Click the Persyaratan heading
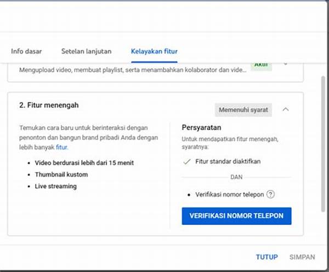Screen dimensions: 329x272 point(201,127)
